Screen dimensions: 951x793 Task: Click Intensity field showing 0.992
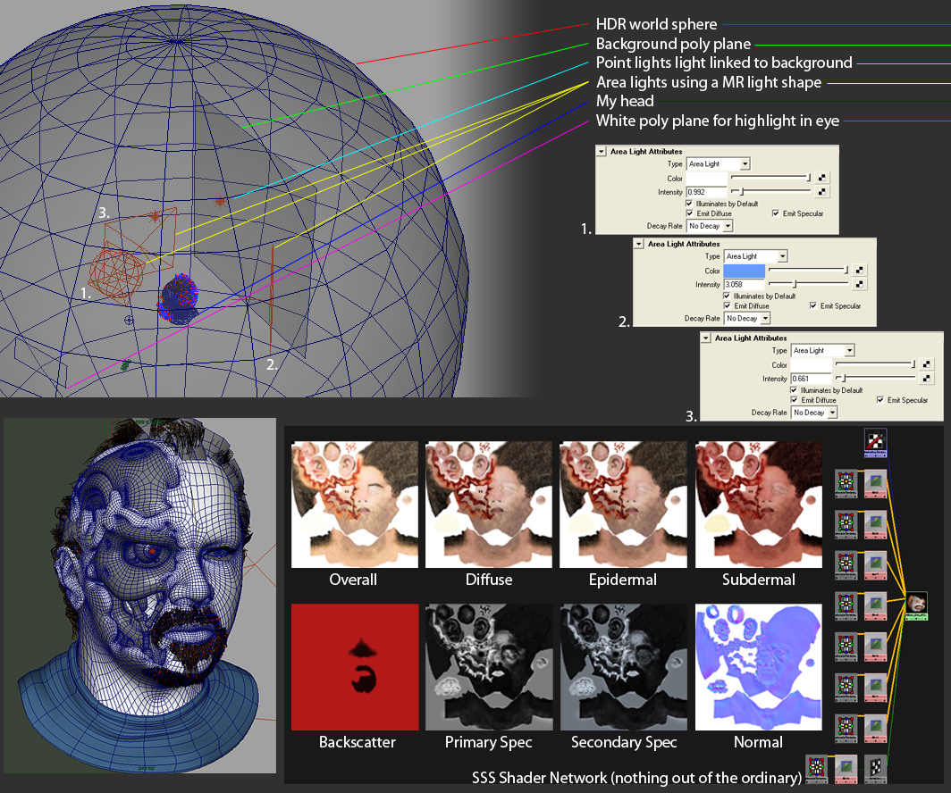pyautogui.click(x=707, y=192)
